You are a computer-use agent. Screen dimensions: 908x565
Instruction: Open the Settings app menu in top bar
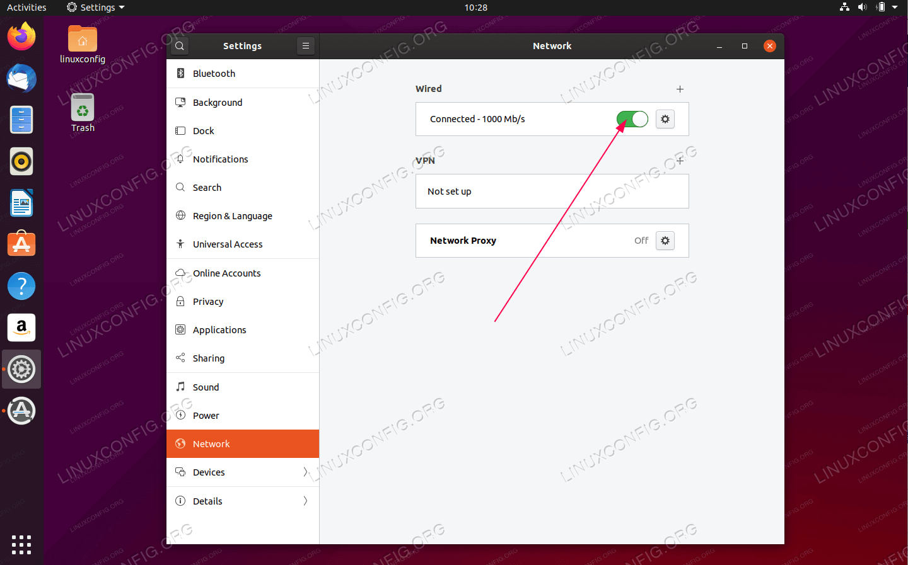[x=96, y=8]
